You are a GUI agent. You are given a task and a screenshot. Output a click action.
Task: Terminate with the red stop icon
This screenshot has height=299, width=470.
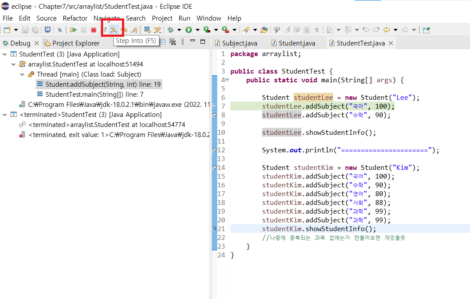tap(93, 30)
